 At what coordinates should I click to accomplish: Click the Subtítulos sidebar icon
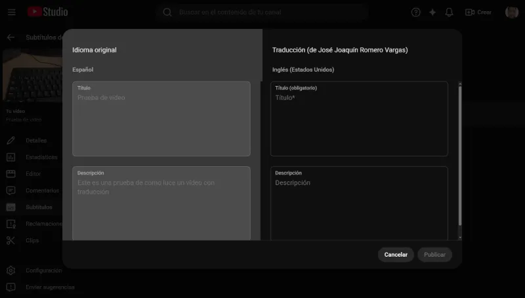click(10, 207)
